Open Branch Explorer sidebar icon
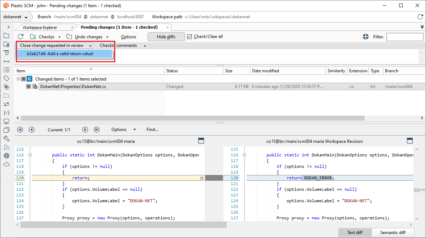426x238 pixels. (x=6, y=53)
